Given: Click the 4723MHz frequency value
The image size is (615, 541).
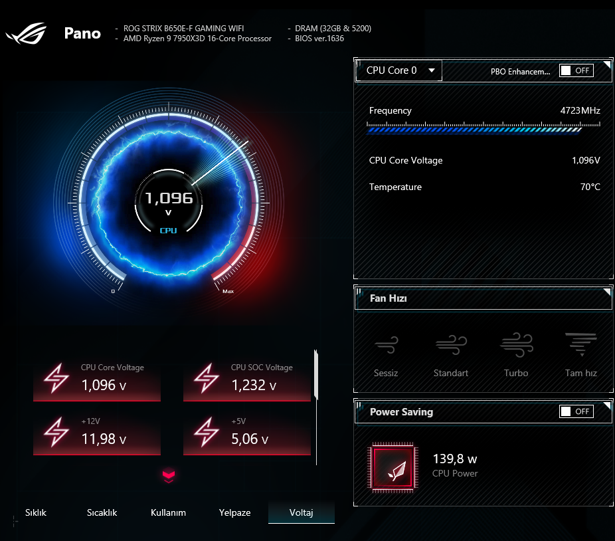Looking at the screenshot, I should pyautogui.click(x=580, y=110).
